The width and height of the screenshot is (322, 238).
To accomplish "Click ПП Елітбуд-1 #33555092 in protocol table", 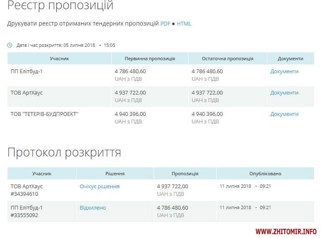I will click(x=27, y=211).
